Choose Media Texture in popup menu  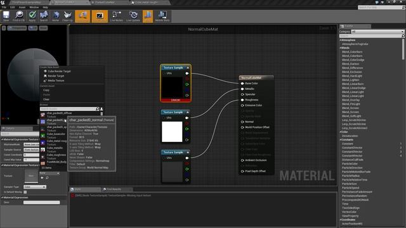tap(56, 80)
